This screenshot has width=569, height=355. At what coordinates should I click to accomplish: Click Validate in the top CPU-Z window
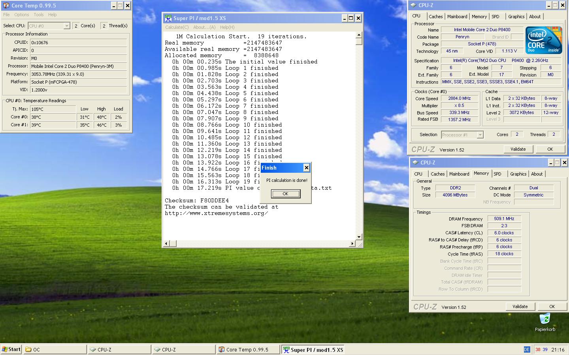(x=518, y=149)
